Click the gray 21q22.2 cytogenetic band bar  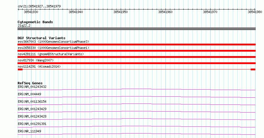click(x=136, y=29)
